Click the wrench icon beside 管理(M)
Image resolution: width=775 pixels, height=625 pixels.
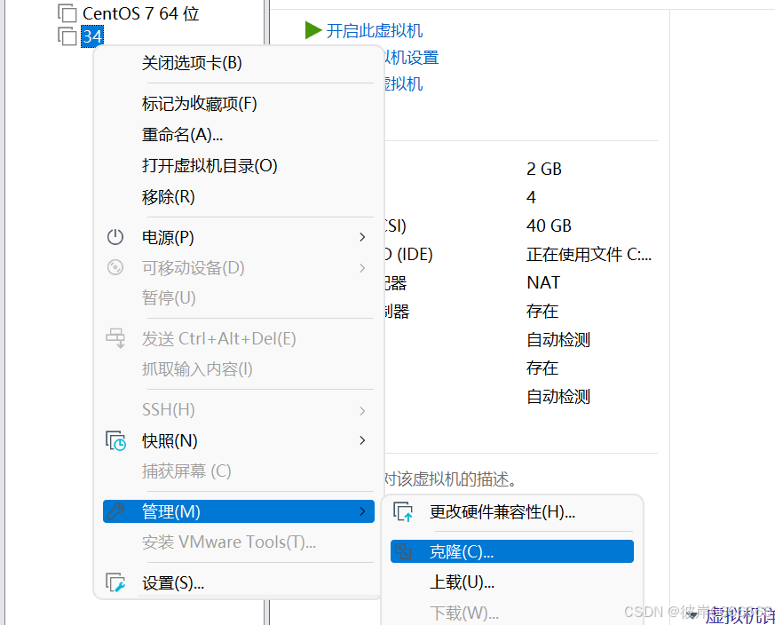pyautogui.click(x=115, y=511)
